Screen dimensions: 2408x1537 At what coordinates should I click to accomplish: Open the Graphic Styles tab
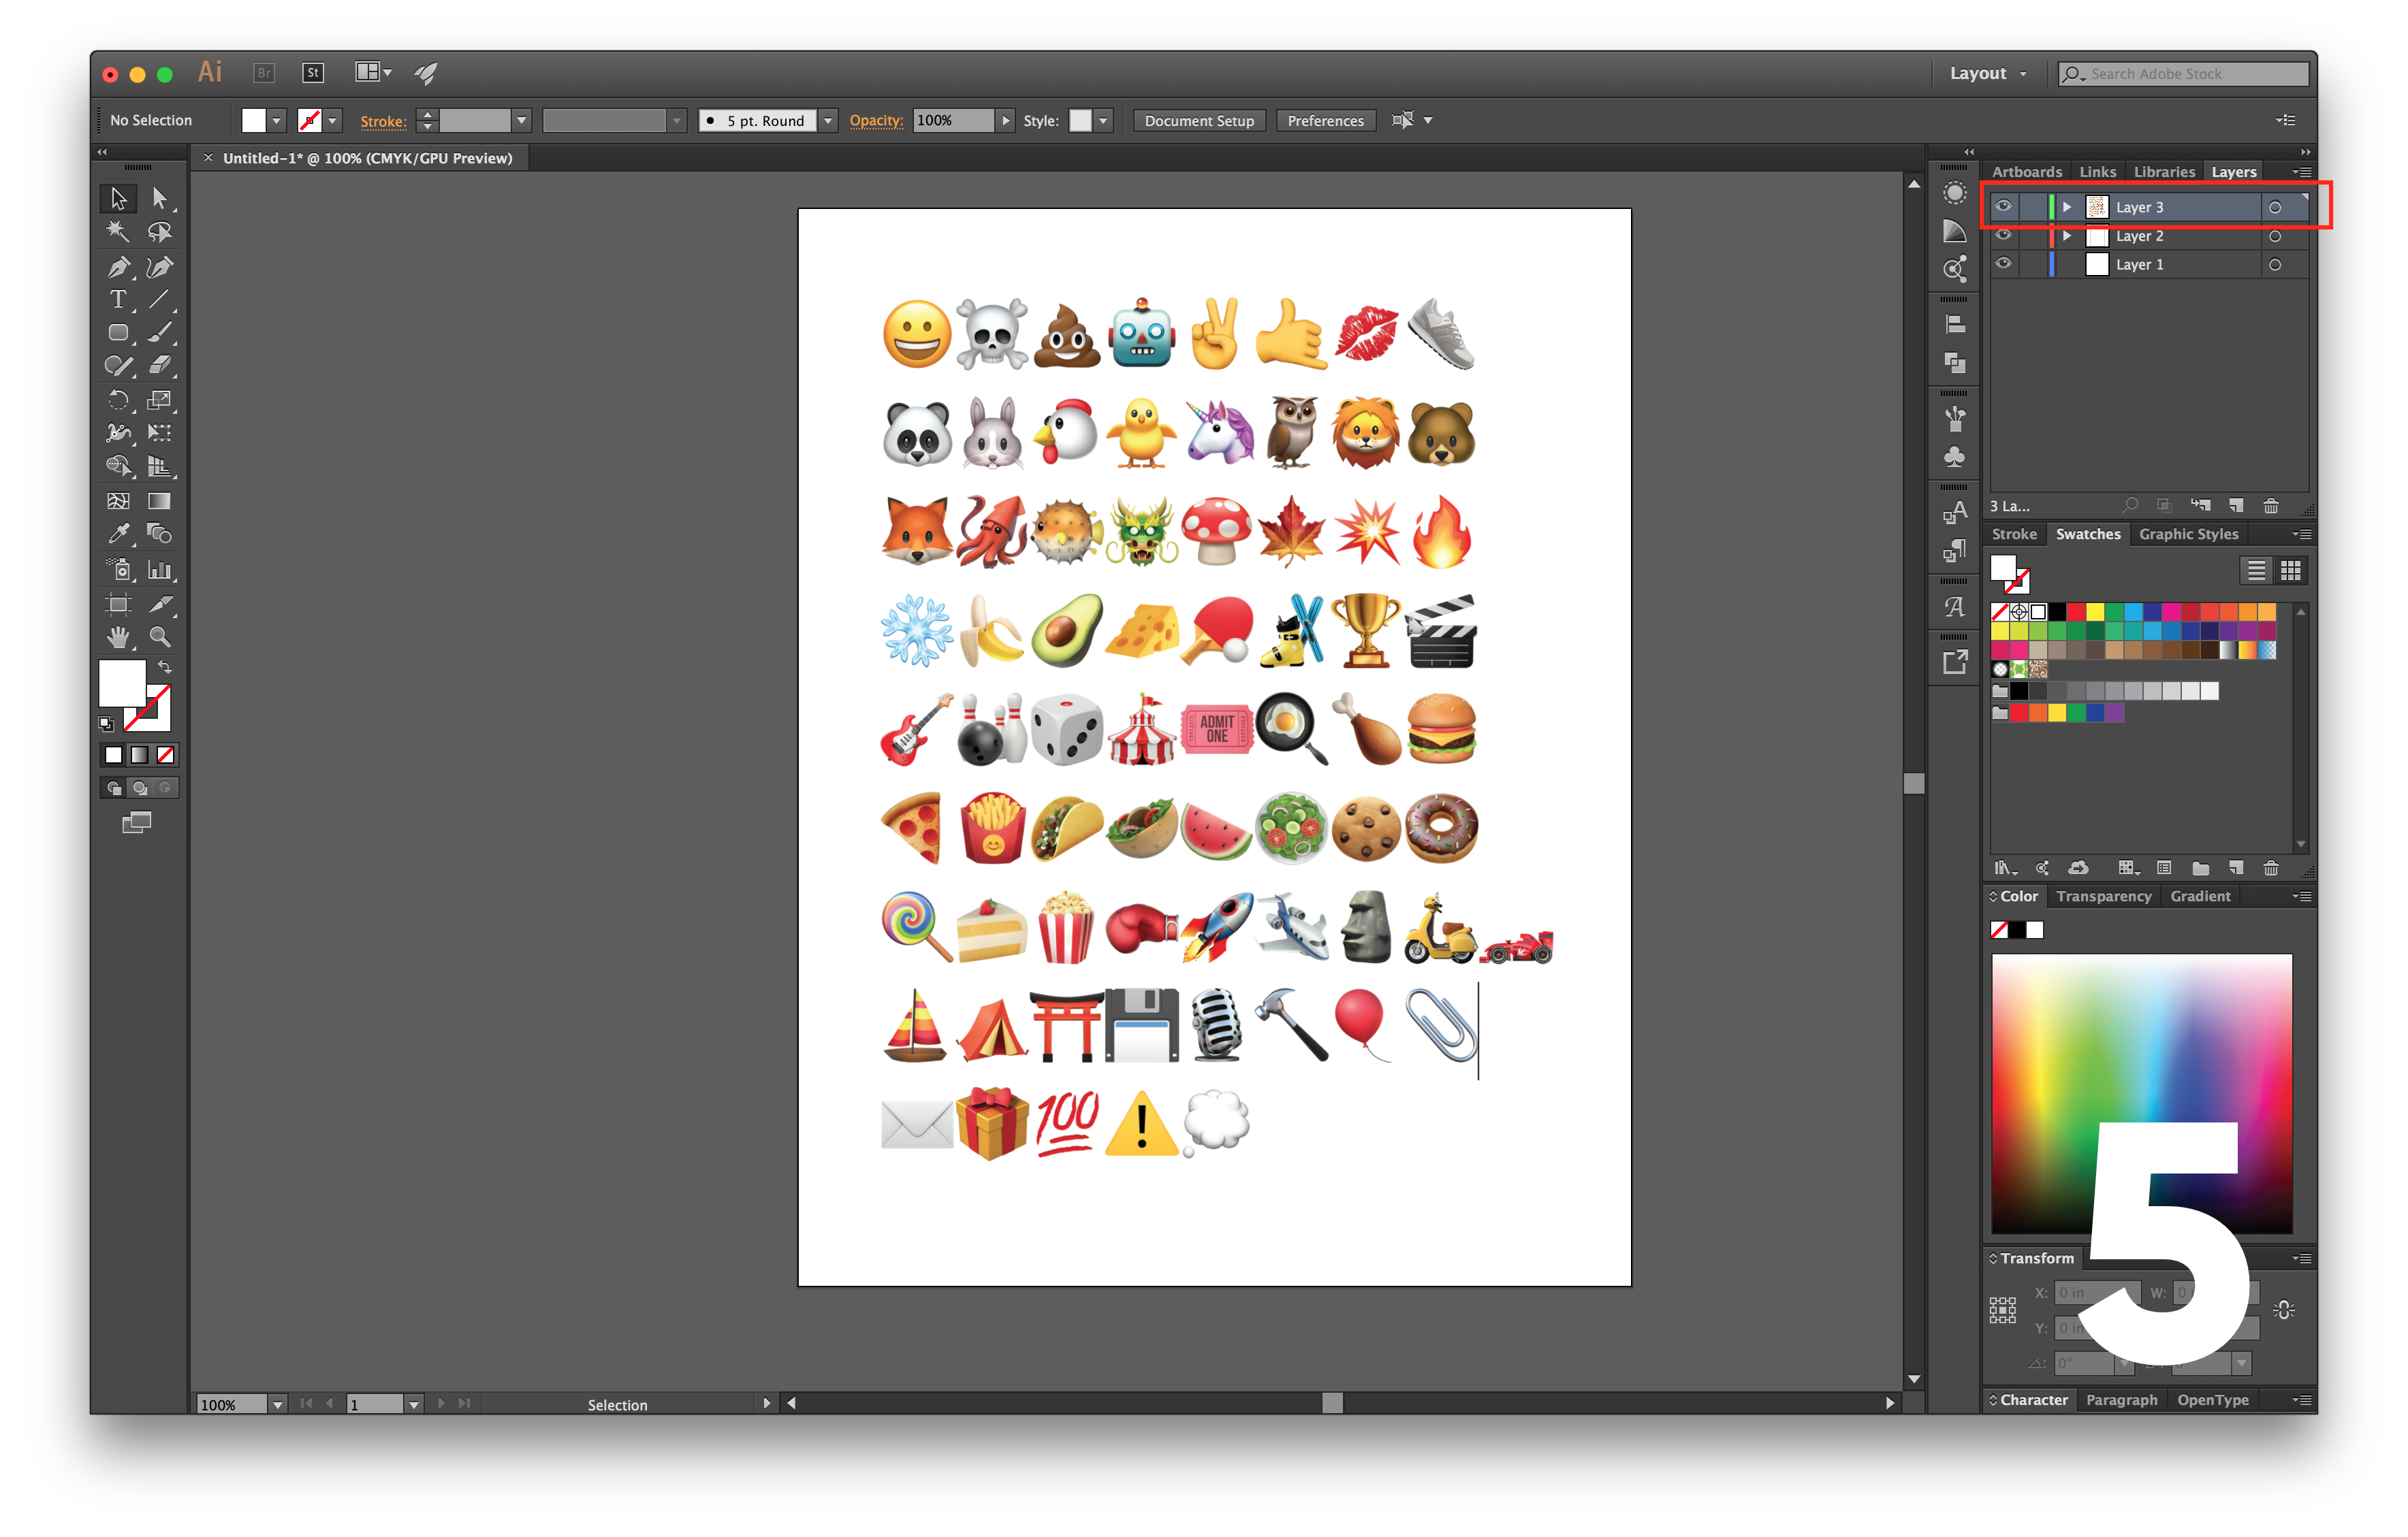pyautogui.click(x=2188, y=534)
